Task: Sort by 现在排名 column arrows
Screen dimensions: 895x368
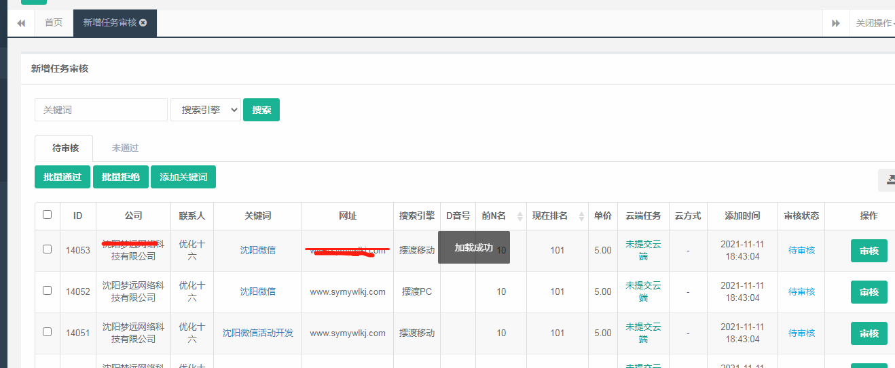Action: pos(581,216)
